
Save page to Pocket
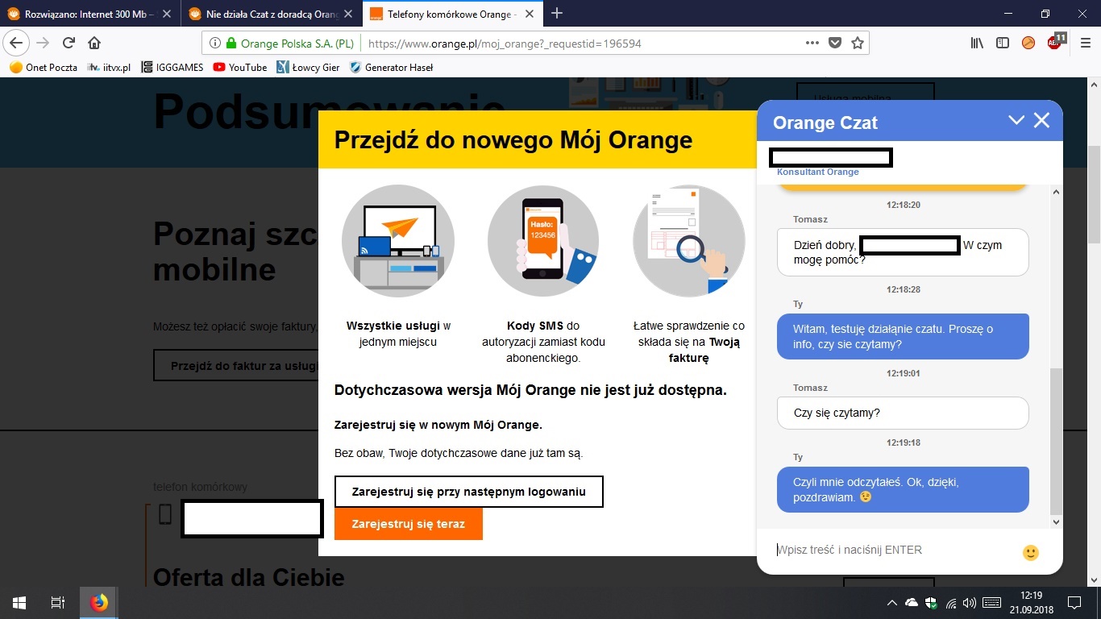tap(835, 44)
